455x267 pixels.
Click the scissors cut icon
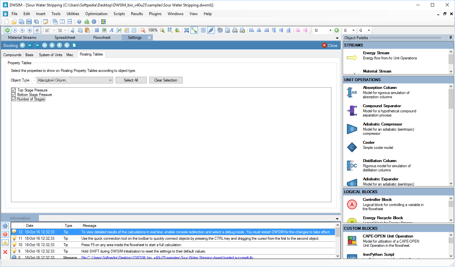click(73, 30)
